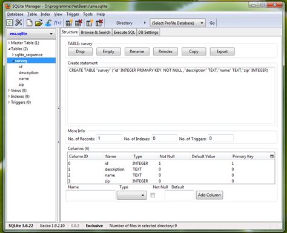Open the Directory arrow menu
Image resolution: width=287 pixels, height=233 pixels.
[x=145, y=23]
